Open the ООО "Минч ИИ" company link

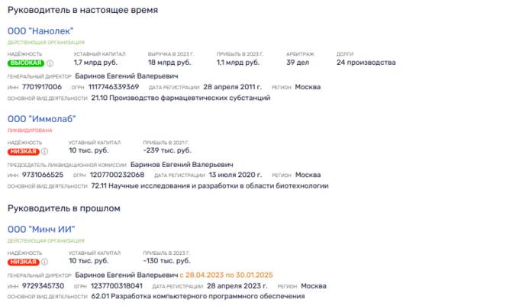tap(41, 229)
